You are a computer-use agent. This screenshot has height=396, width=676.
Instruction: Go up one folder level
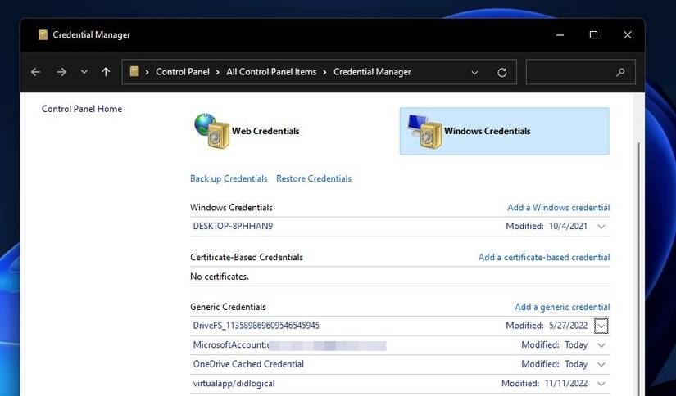106,72
